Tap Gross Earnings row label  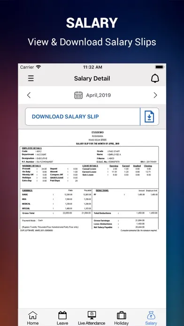[102, 221]
